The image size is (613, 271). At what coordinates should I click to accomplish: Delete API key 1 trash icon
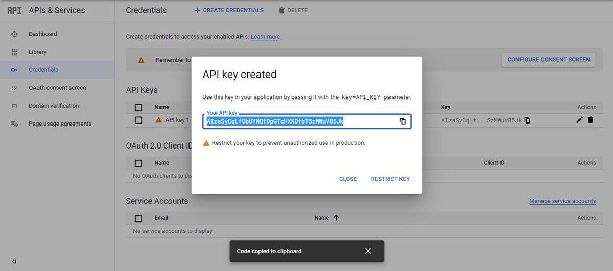point(591,120)
